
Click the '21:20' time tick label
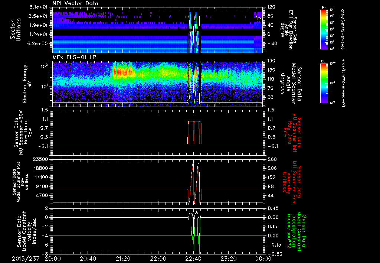click(x=123, y=259)
